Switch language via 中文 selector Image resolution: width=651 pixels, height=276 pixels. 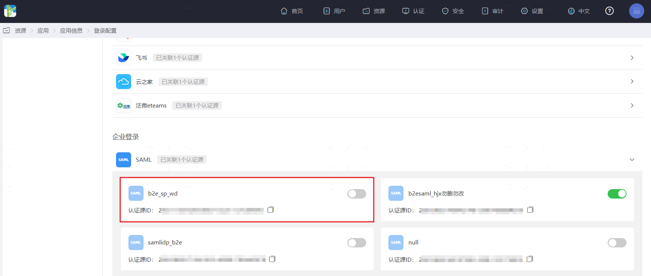click(579, 11)
